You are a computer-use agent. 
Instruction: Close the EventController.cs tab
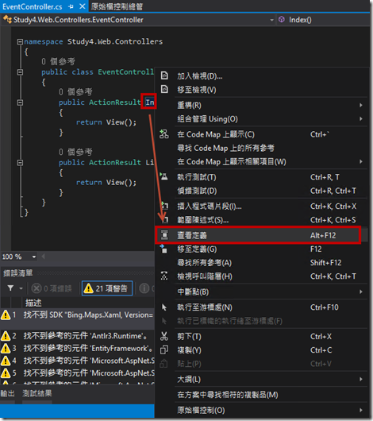83,6
